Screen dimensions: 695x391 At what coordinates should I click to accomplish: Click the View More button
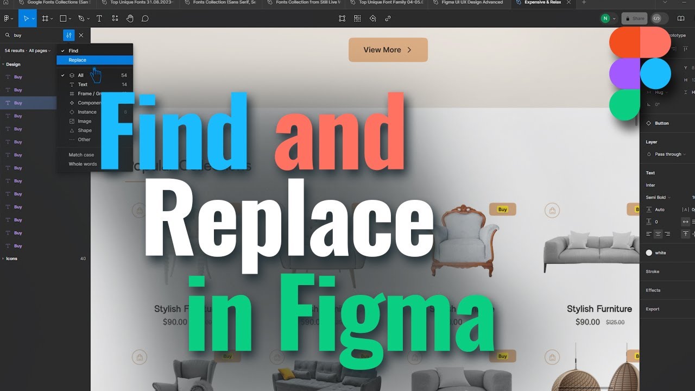tap(388, 50)
